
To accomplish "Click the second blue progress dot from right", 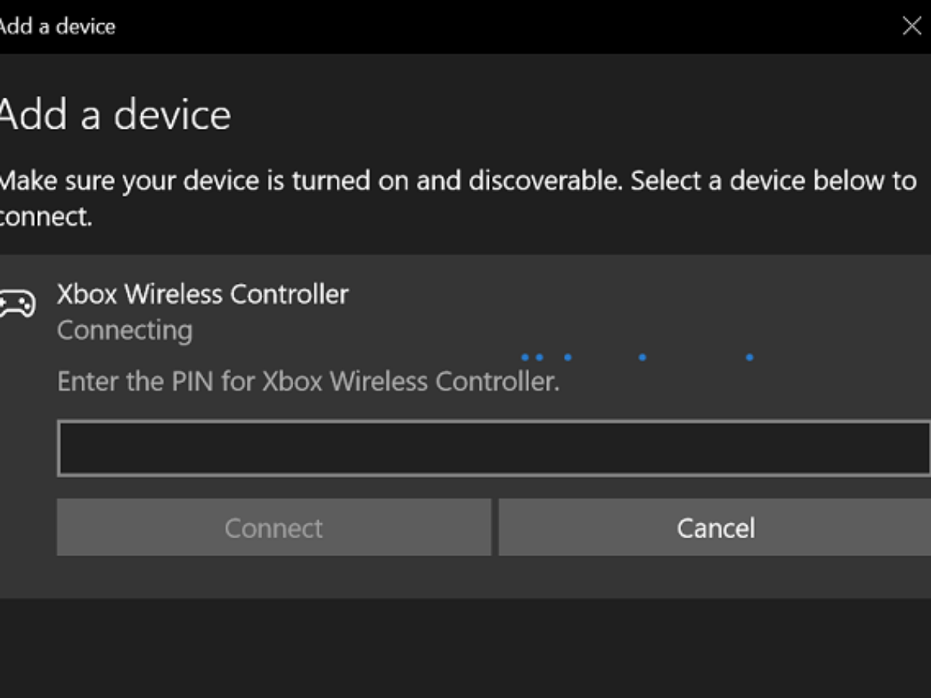I will [x=642, y=358].
